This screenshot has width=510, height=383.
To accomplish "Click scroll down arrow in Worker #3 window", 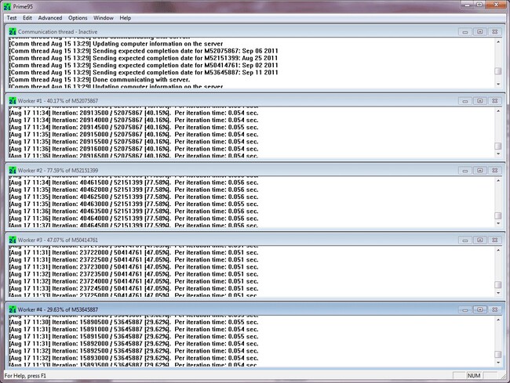I will (498, 293).
